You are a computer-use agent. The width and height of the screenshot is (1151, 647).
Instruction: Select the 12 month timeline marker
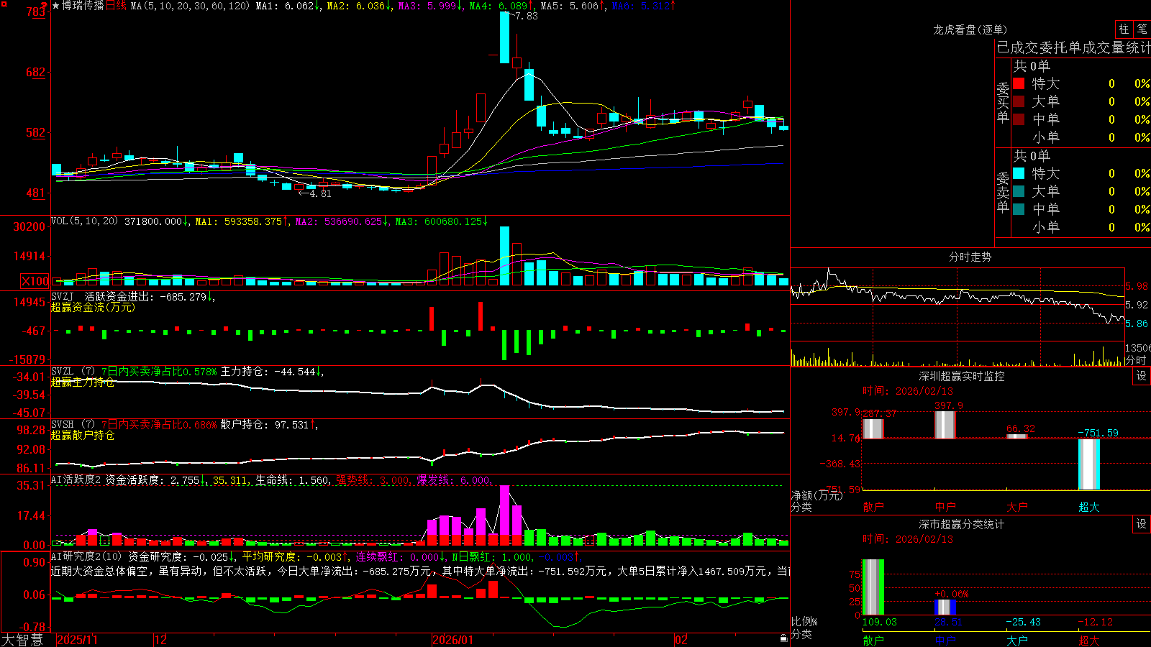point(161,640)
